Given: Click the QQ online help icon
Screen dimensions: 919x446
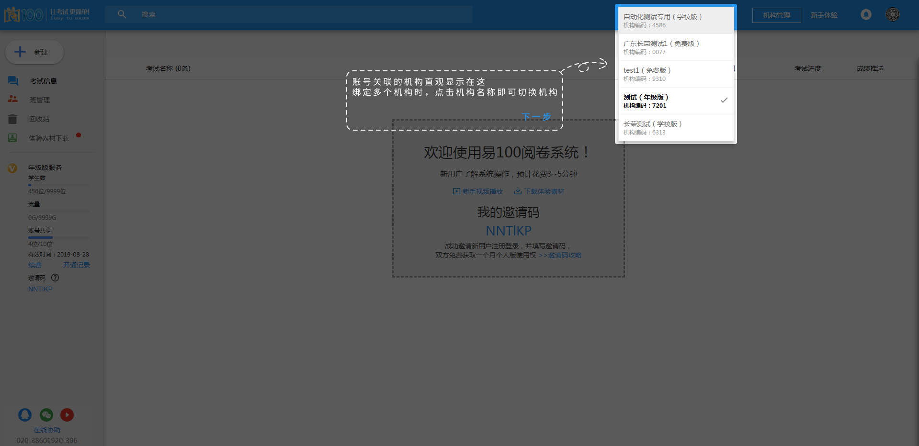Looking at the screenshot, I should click(25, 414).
